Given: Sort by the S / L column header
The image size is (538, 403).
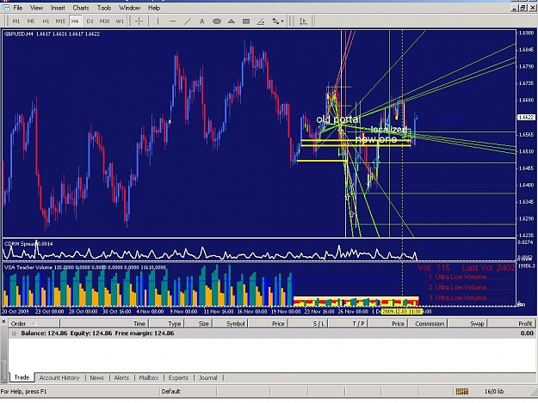Looking at the screenshot, I should [309, 324].
